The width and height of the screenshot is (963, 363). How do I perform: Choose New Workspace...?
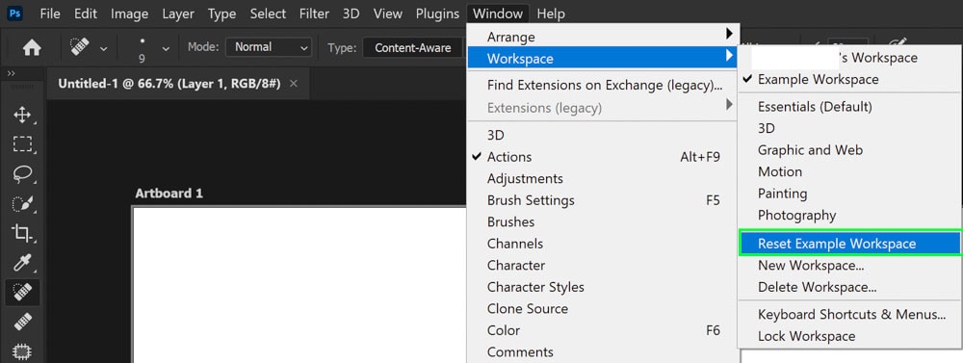[850, 266]
